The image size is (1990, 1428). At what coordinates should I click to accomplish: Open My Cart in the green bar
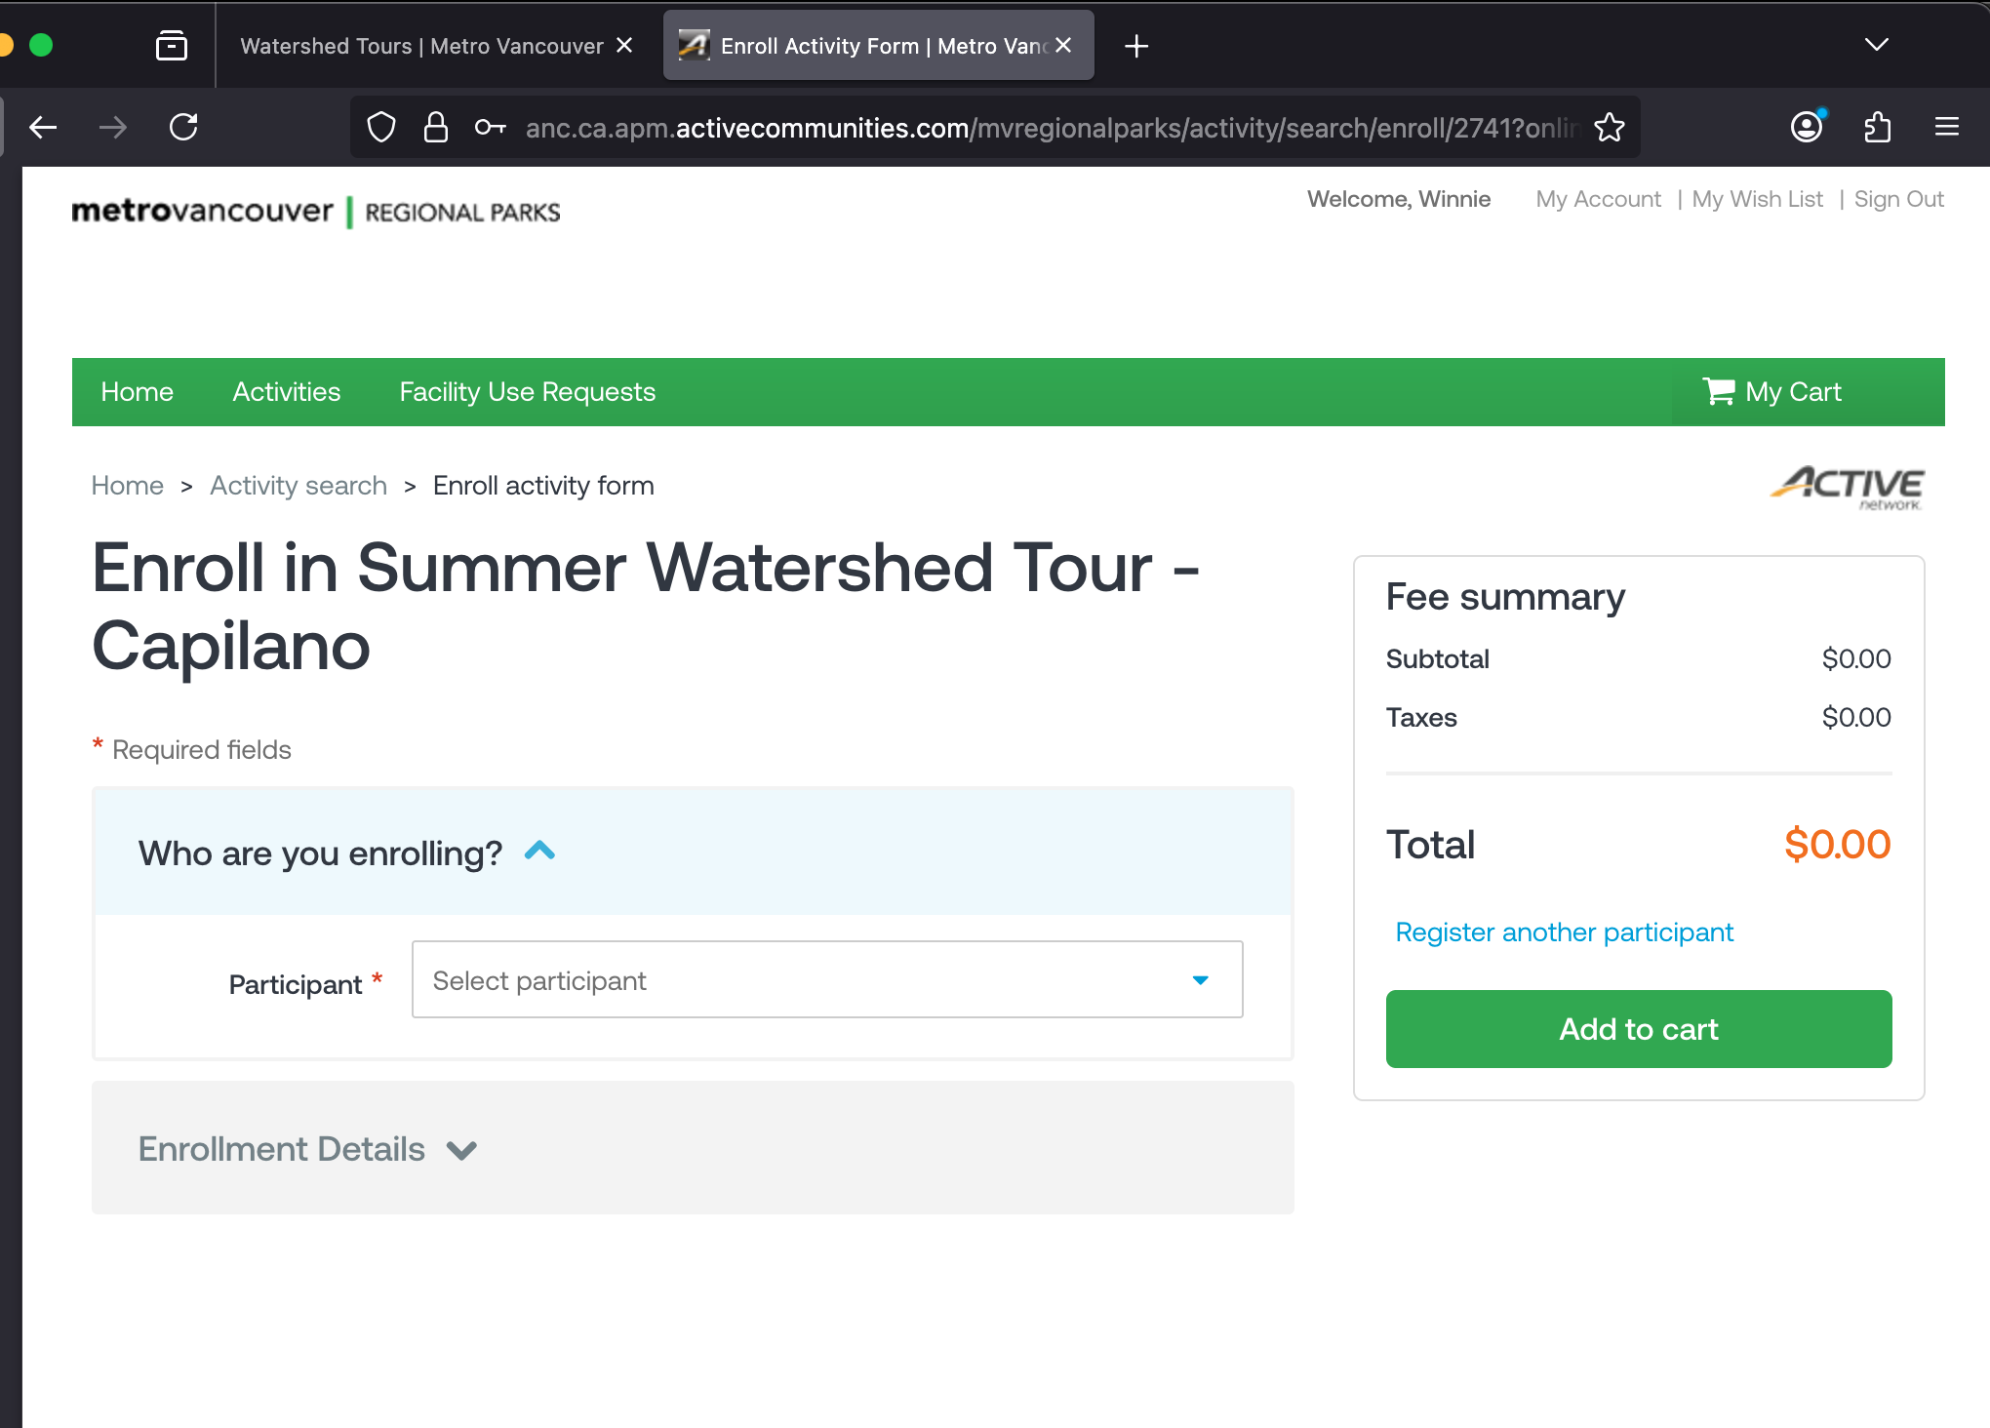click(x=1772, y=392)
